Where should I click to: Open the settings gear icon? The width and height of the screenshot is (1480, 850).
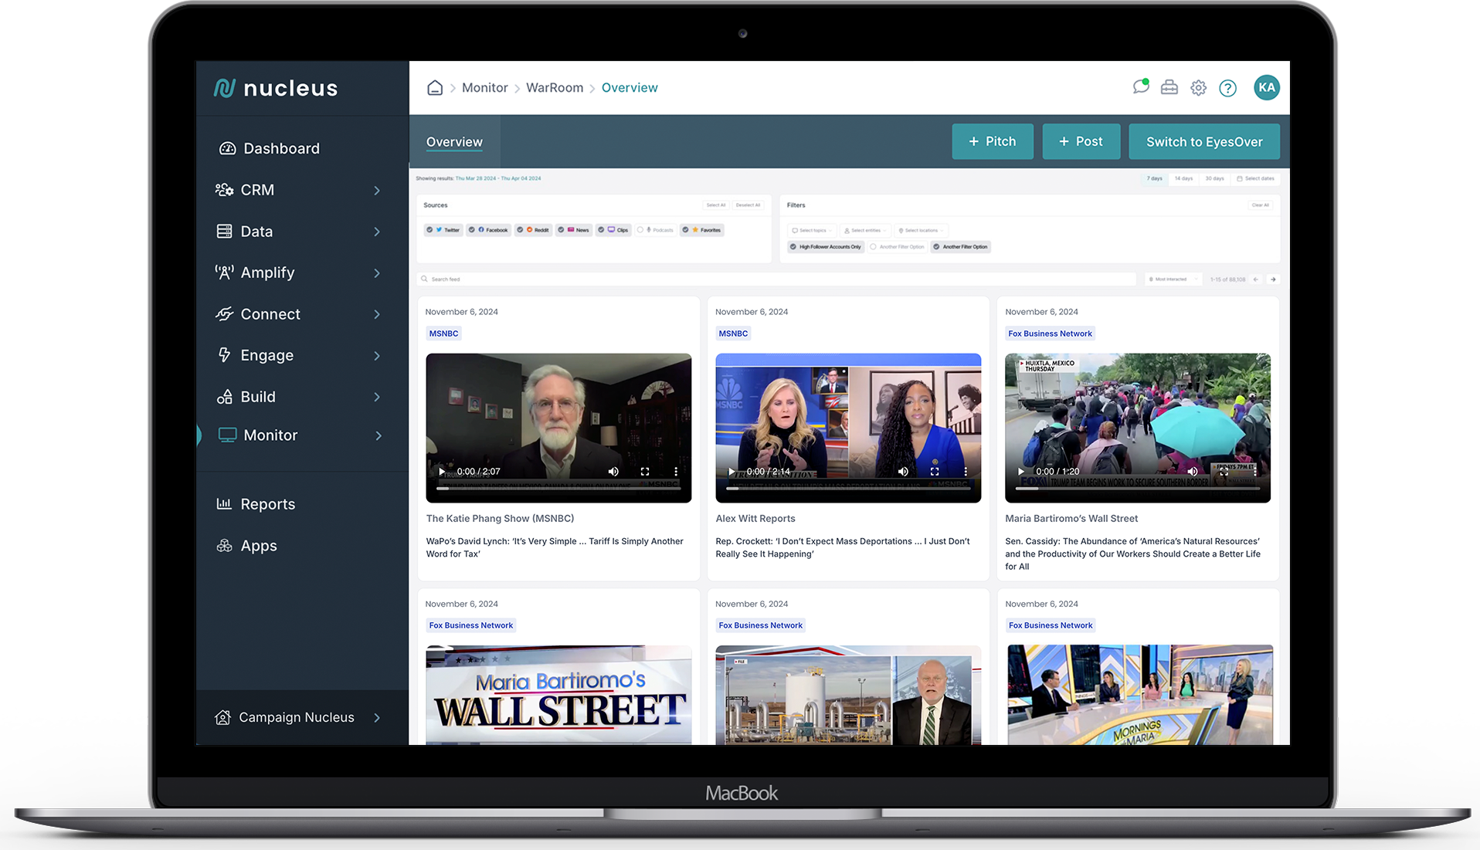[x=1198, y=87]
